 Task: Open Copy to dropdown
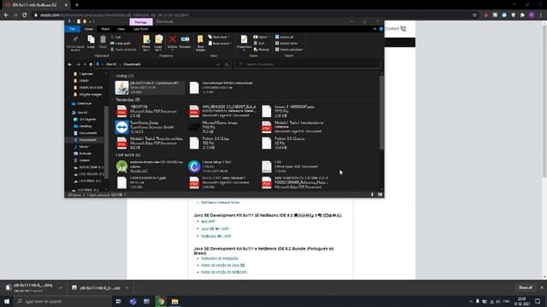point(158,43)
